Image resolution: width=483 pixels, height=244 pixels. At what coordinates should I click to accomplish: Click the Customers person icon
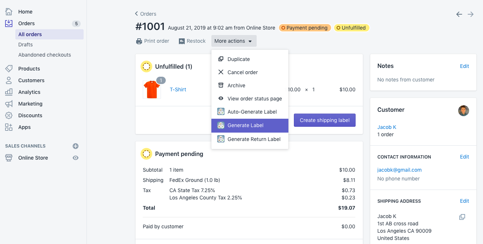click(x=9, y=80)
